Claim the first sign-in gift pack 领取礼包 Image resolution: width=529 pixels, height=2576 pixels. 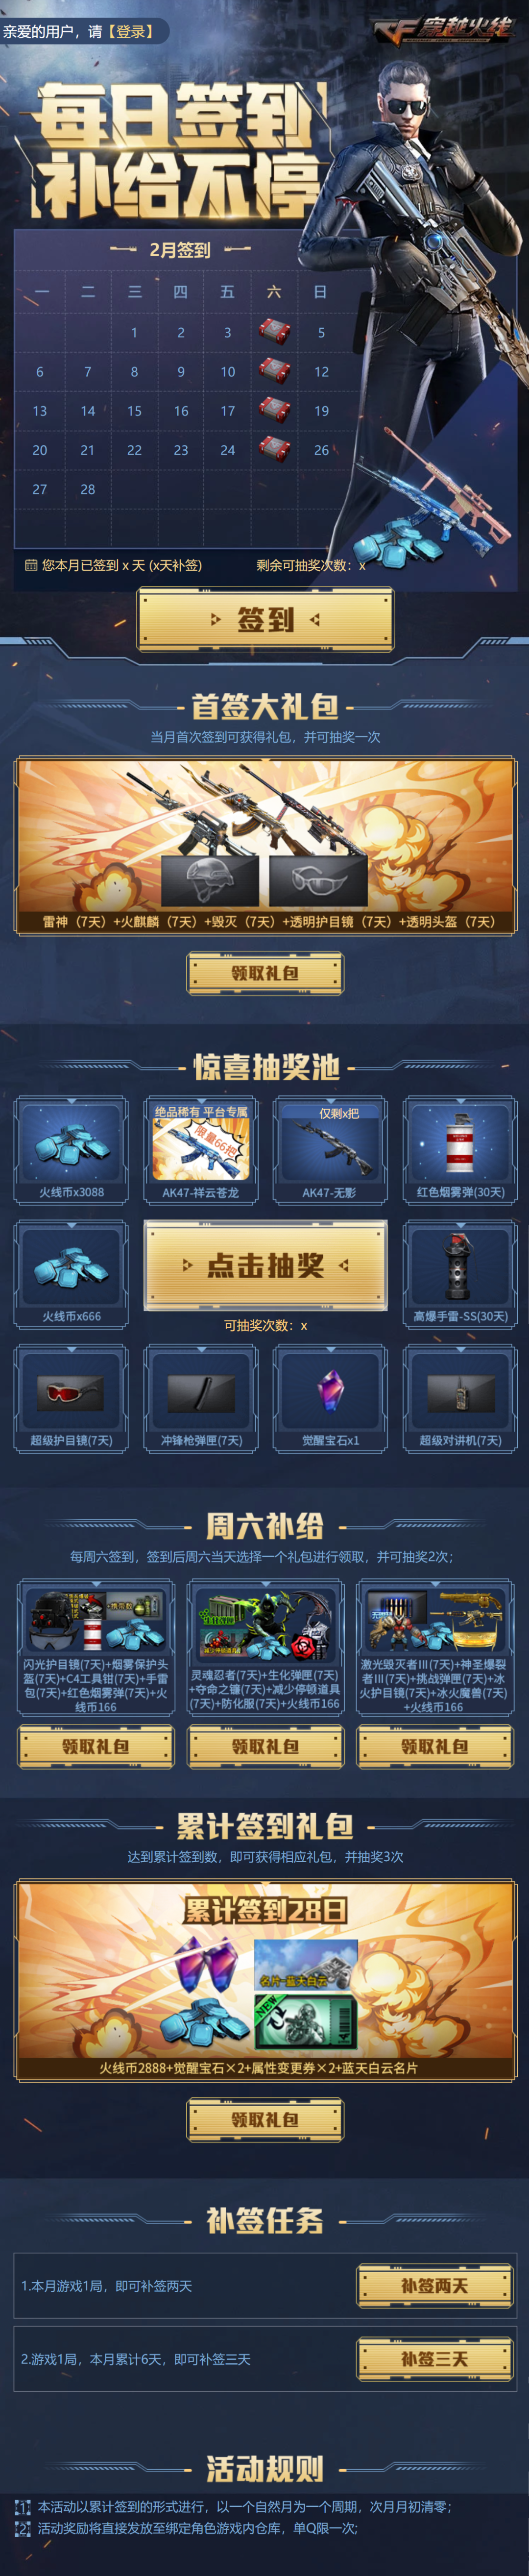[265, 972]
